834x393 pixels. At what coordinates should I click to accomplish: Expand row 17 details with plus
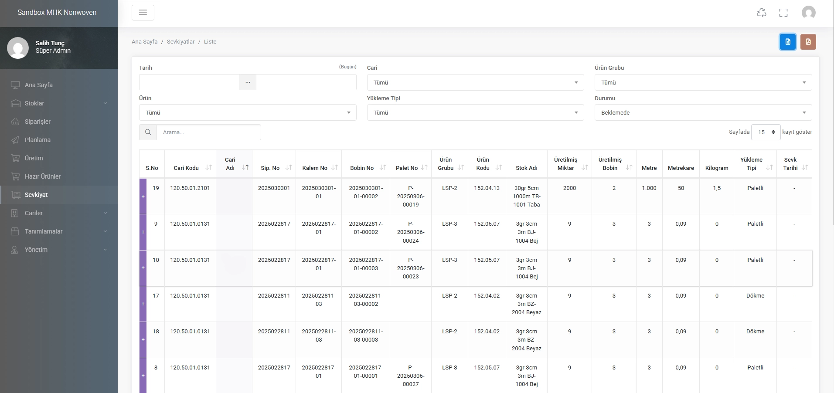click(x=143, y=304)
